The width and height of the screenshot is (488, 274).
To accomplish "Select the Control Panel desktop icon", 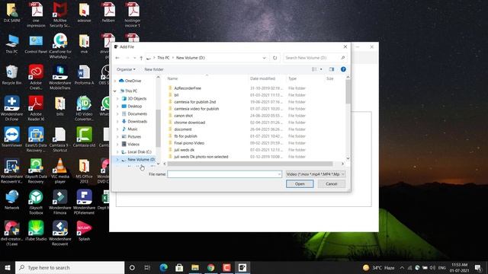I will (x=36, y=44).
